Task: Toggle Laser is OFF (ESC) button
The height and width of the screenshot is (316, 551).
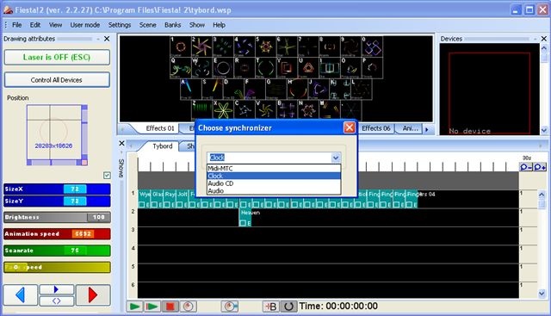Action: [x=57, y=58]
